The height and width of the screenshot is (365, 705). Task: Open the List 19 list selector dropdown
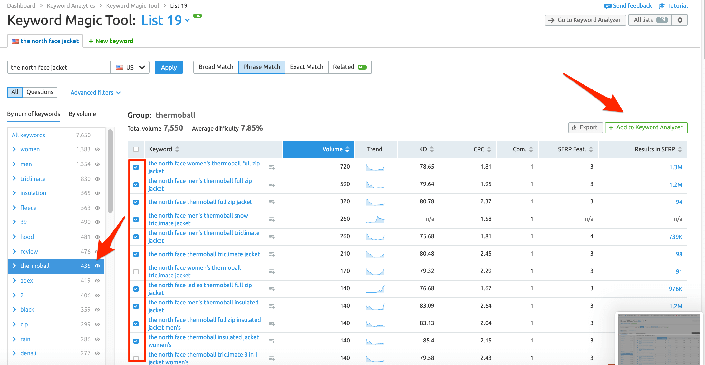tap(166, 21)
